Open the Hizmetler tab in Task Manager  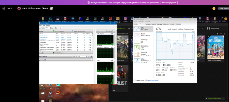pyautogui.click(x=178, y=24)
